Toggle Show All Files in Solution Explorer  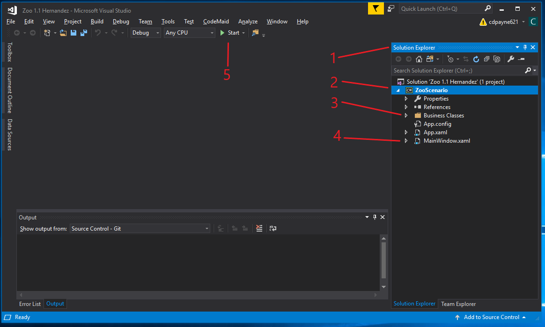[497, 59]
